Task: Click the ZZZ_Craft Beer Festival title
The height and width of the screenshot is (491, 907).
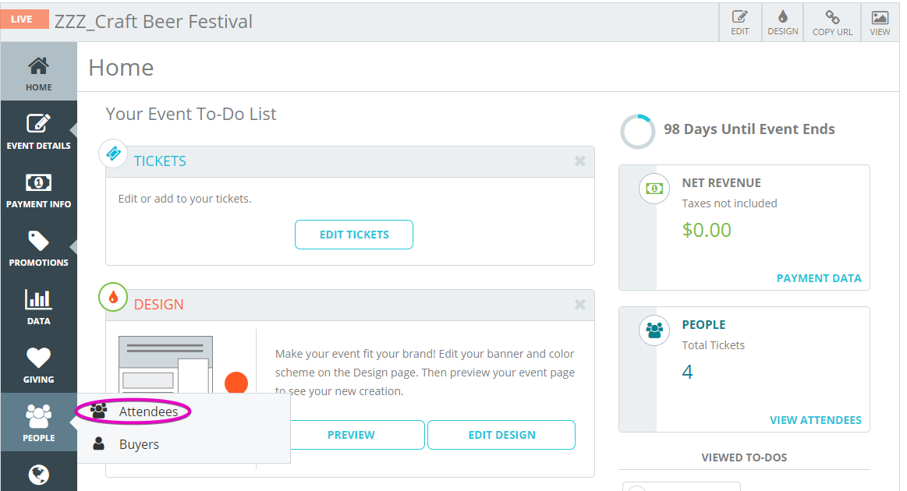Action: click(x=154, y=21)
